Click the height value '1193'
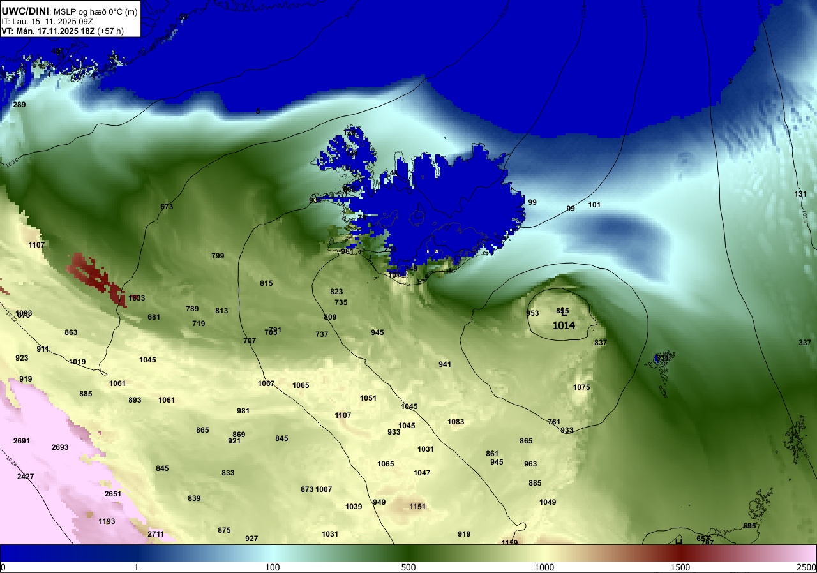817x573 pixels. 107,521
